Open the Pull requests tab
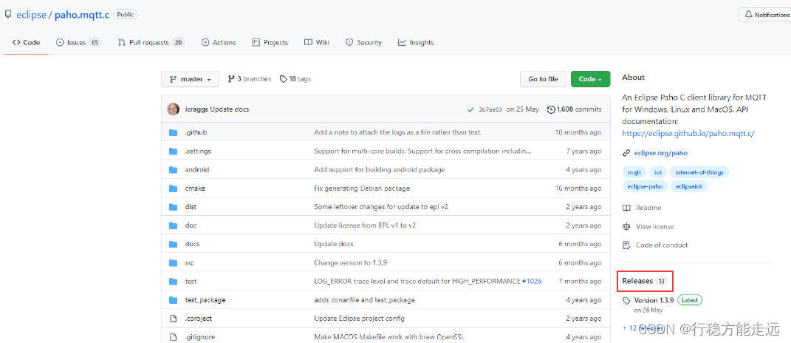The image size is (791, 343). click(151, 42)
